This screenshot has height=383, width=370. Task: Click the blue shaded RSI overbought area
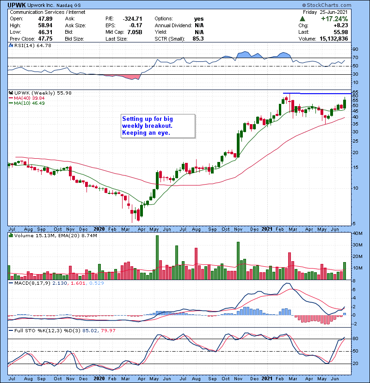pos(243,55)
